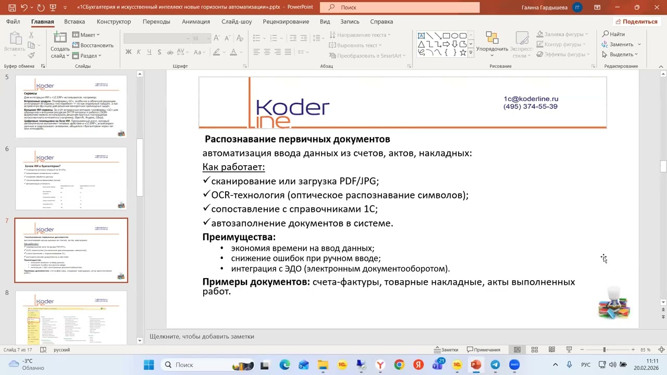The width and height of the screenshot is (667, 375).
Task: Select slide 5 thumbnail
Action: point(71,106)
